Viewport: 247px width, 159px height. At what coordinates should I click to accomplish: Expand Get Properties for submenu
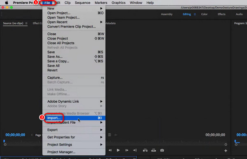pos(74,137)
